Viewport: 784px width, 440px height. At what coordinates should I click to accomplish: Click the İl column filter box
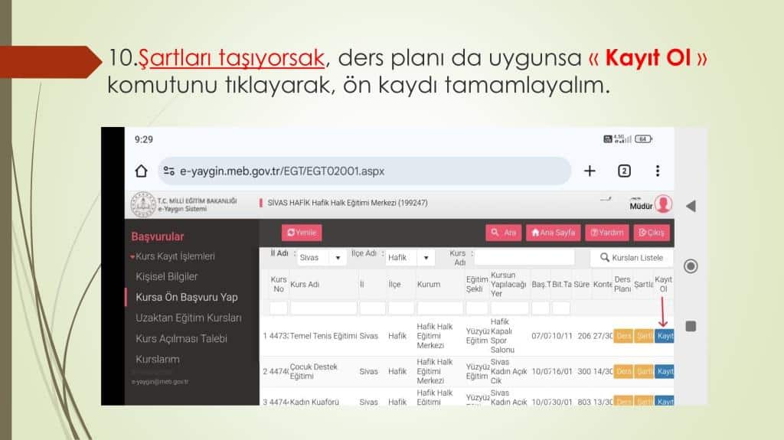click(x=372, y=308)
